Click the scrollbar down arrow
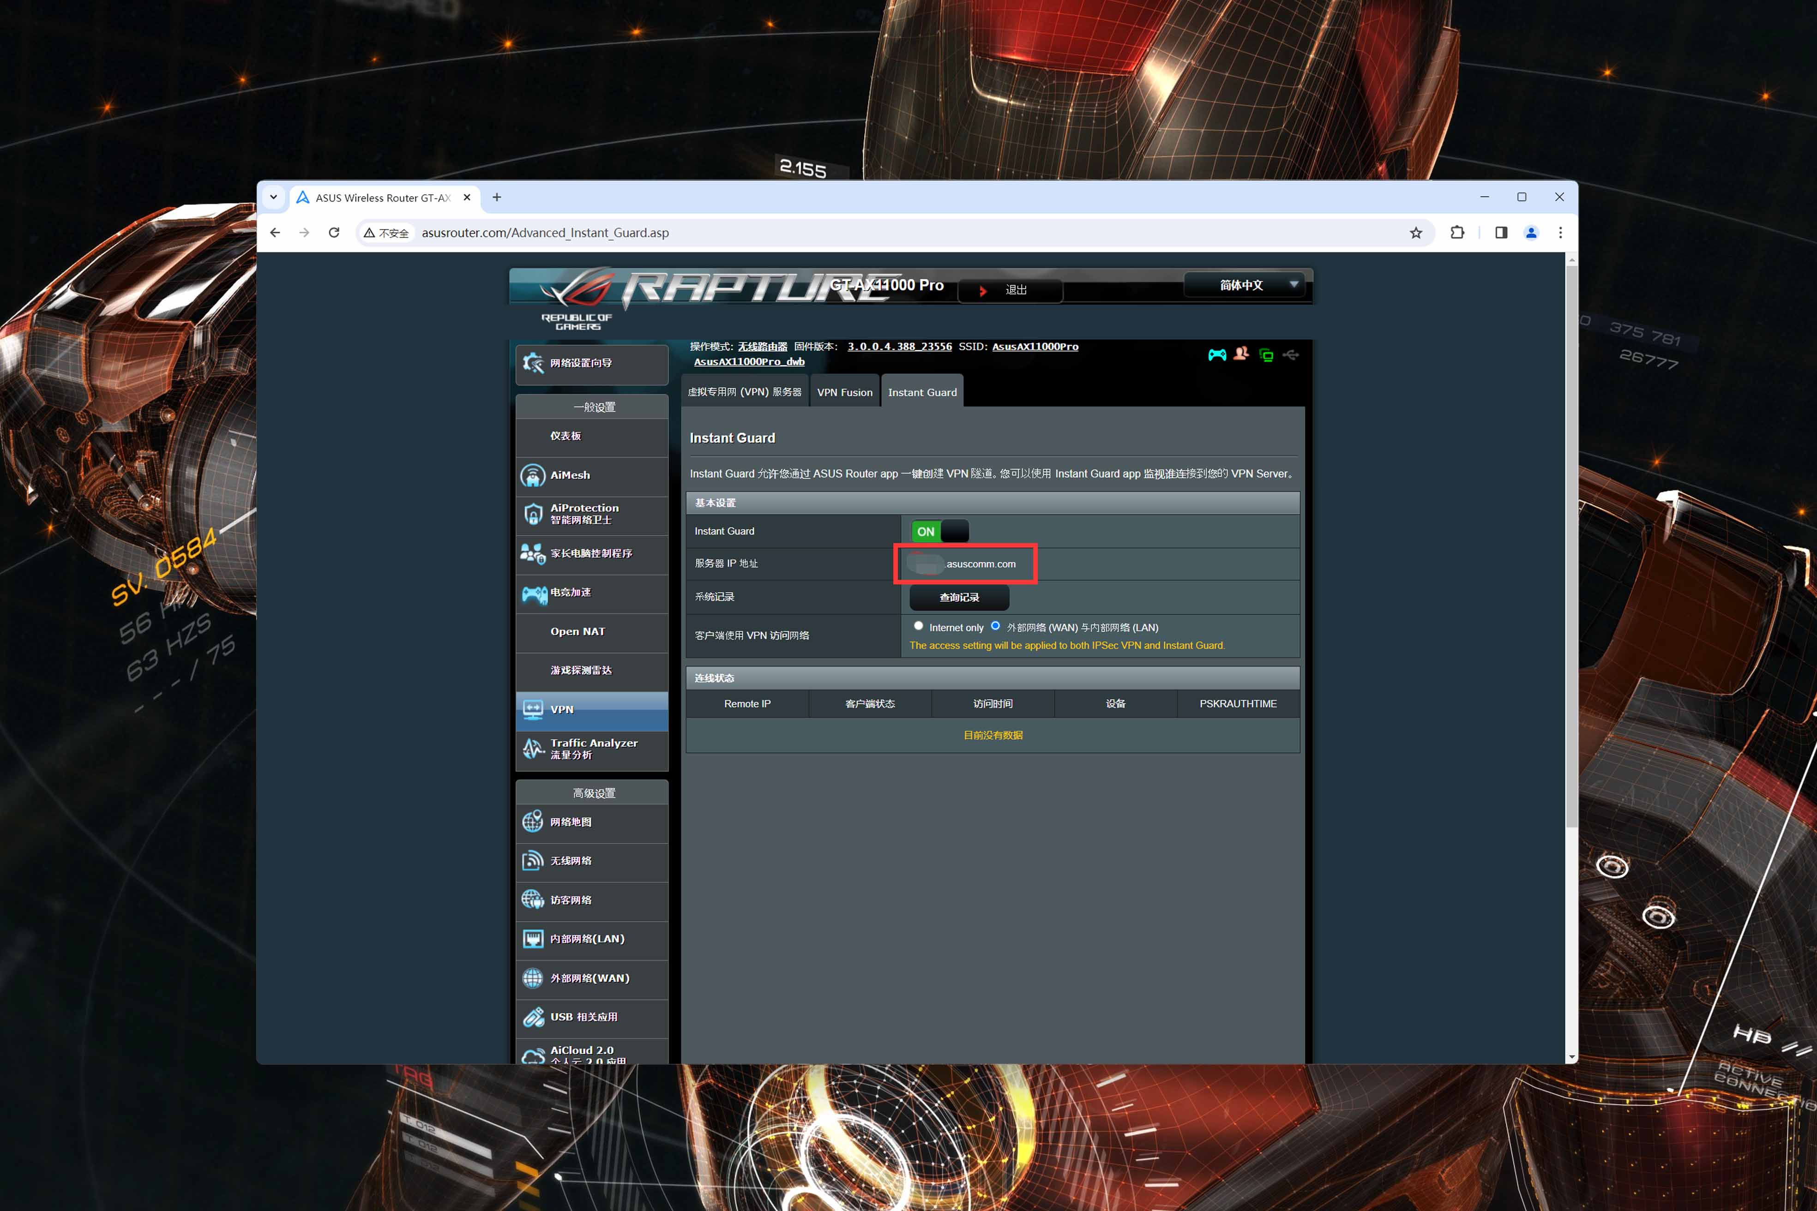Viewport: 1817px width, 1211px height. coord(1571,1057)
